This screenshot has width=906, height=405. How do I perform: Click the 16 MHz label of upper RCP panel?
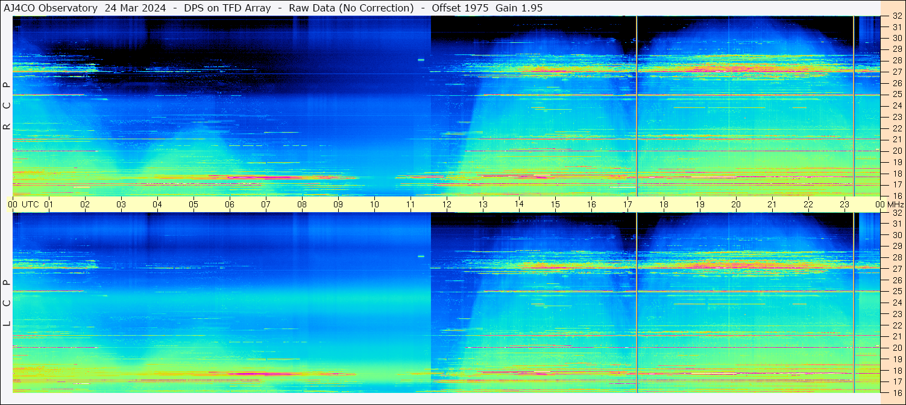coord(897,196)
